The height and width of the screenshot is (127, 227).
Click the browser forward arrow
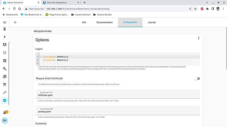pyautogui.click(x=9, y=9)
